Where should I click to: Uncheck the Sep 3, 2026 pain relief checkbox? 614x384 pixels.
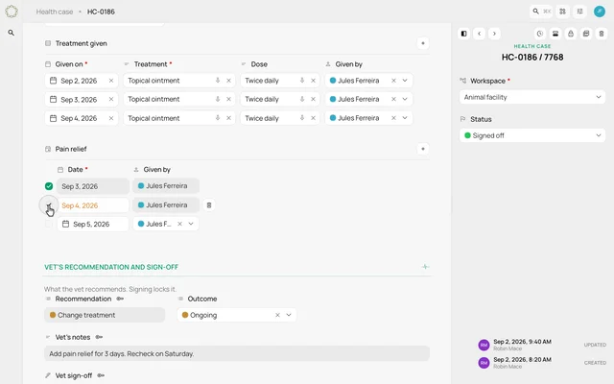[49, 186]
